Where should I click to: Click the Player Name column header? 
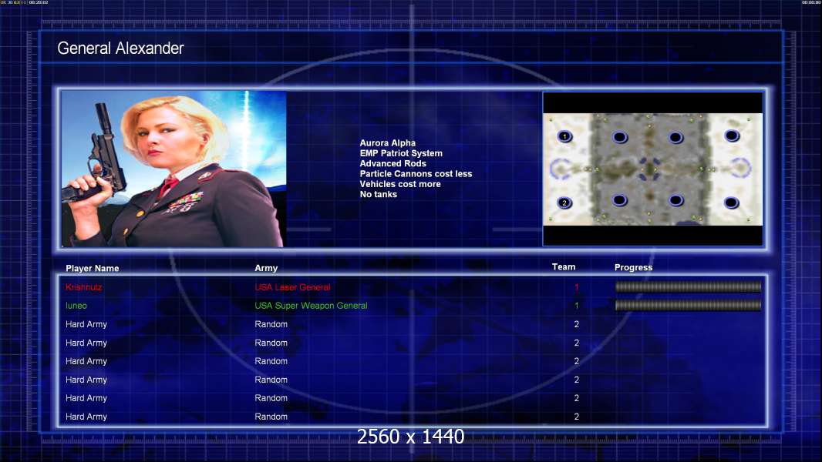93,269
